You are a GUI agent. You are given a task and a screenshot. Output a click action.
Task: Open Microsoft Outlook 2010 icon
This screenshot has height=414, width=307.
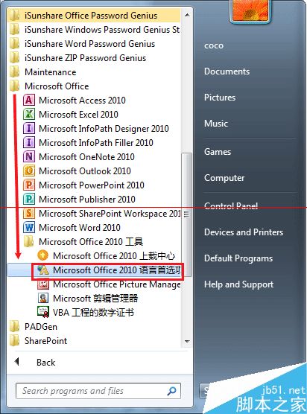click(29, 171)
